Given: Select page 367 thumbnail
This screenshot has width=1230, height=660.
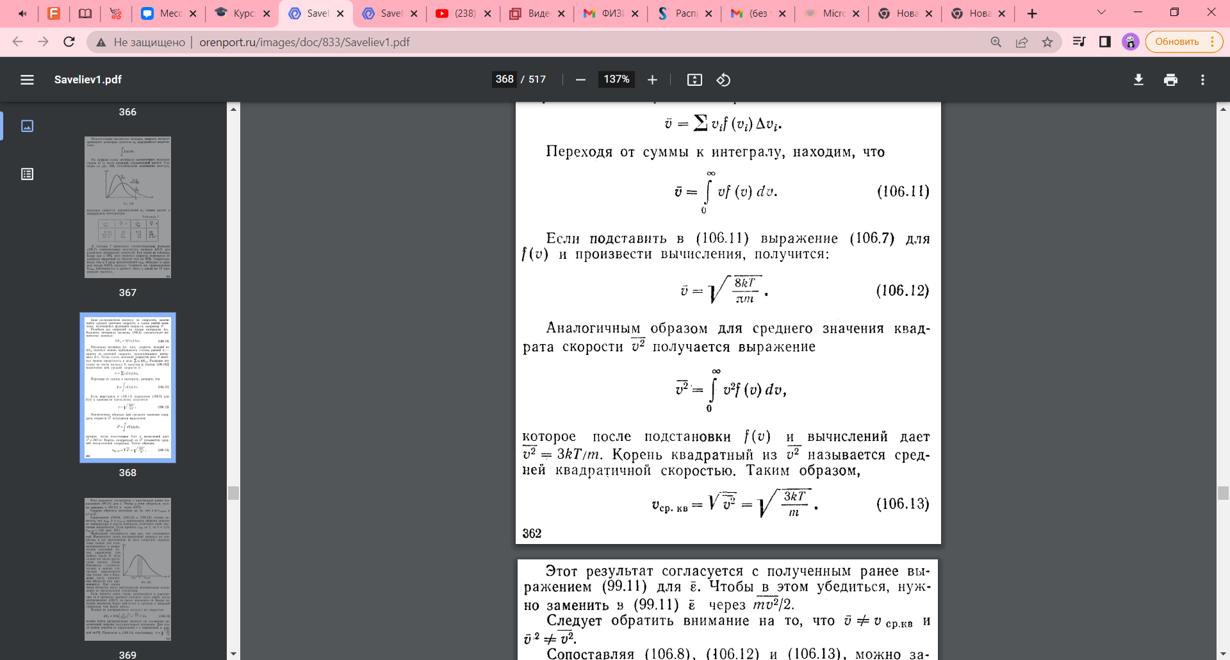Looking at the screenshot, I should tap(127, 207).
